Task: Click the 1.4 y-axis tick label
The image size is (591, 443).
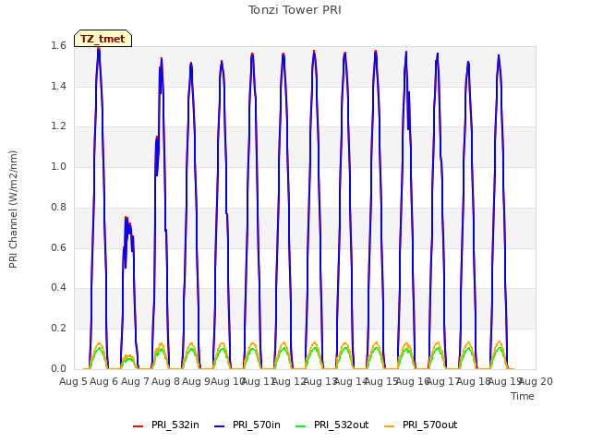Action: (58, 86)
